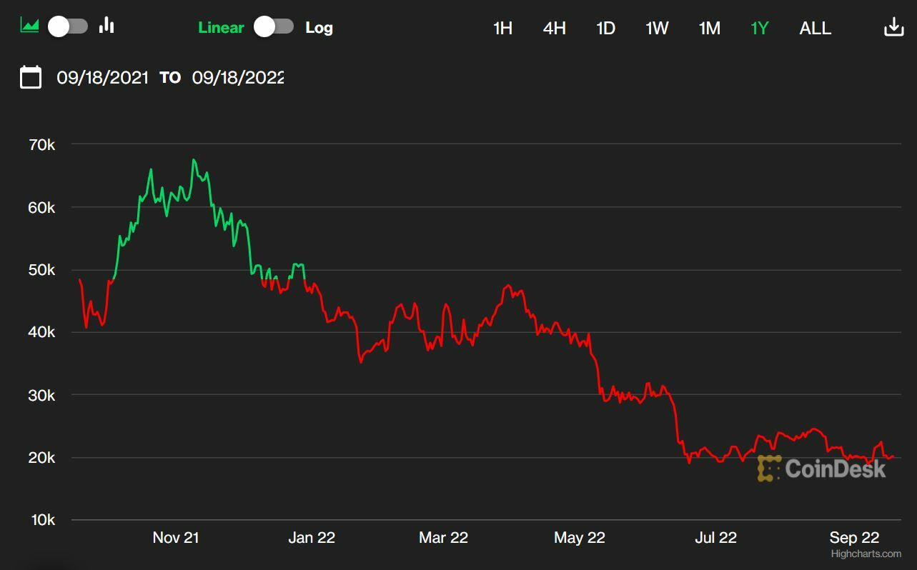917x570 pixels.
Task: Click the Nov 21 x-axis label
Action: 176,538
